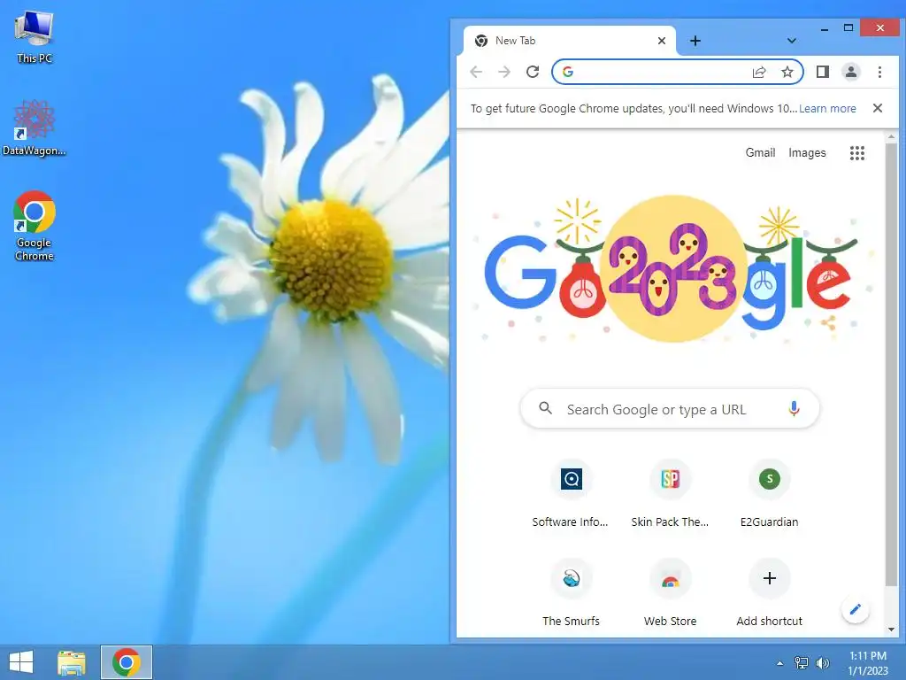
Task: Bookmark this tab with the star icon
Action: point(787,72)
